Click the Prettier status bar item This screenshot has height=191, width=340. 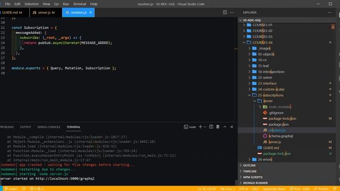click(321, 189)
